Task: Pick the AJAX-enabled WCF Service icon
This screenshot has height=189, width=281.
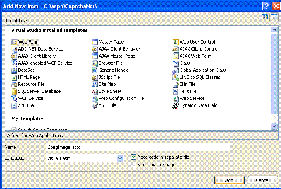Action: tap(14, 63)
